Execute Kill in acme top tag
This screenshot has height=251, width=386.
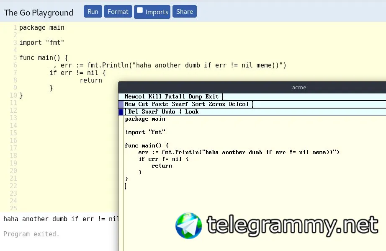tap(155, 96)
